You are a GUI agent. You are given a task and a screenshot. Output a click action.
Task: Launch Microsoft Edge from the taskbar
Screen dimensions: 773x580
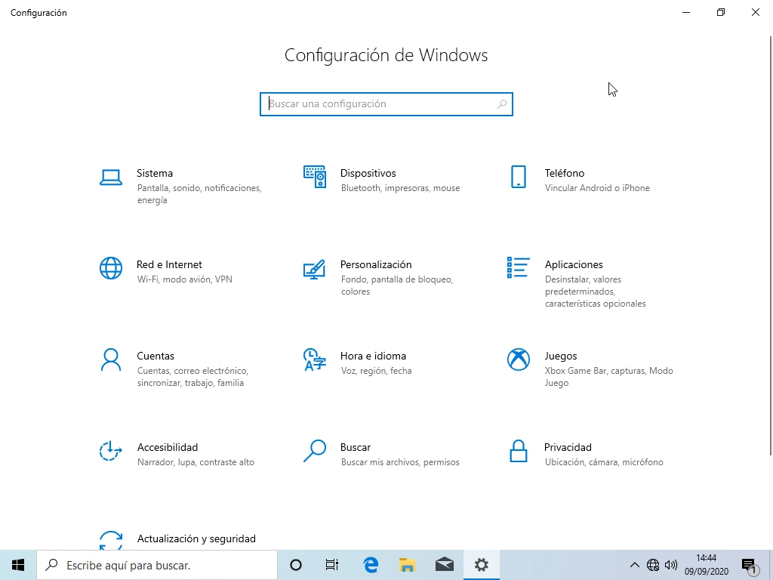pyautogui.click(x=371, y=565)
